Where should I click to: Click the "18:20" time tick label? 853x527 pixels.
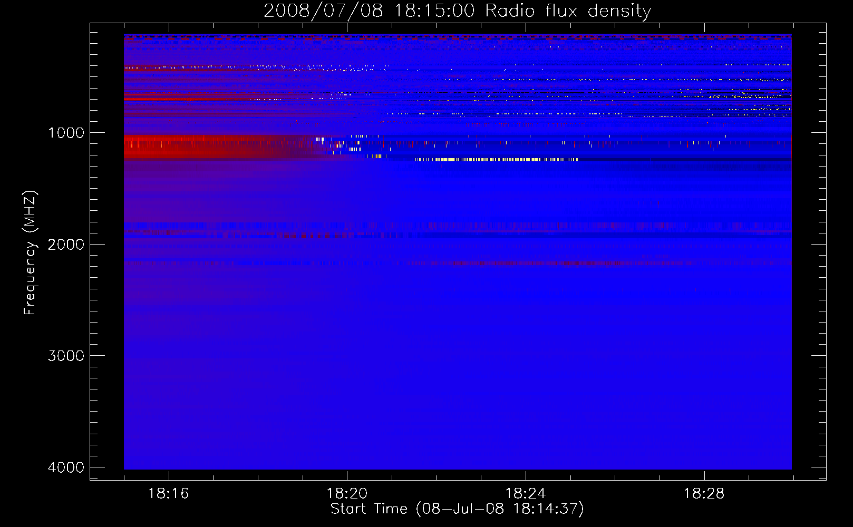pyautogui.click(x=347, y=493)
